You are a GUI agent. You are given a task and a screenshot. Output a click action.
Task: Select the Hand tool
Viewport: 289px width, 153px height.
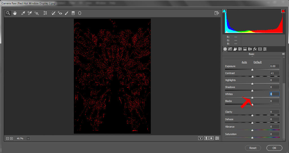coord(14,13)
